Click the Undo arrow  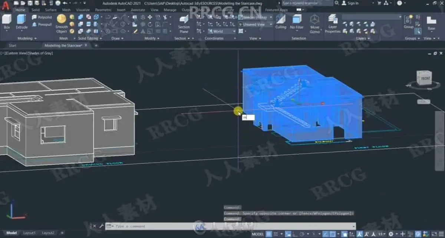click(65, 3)
